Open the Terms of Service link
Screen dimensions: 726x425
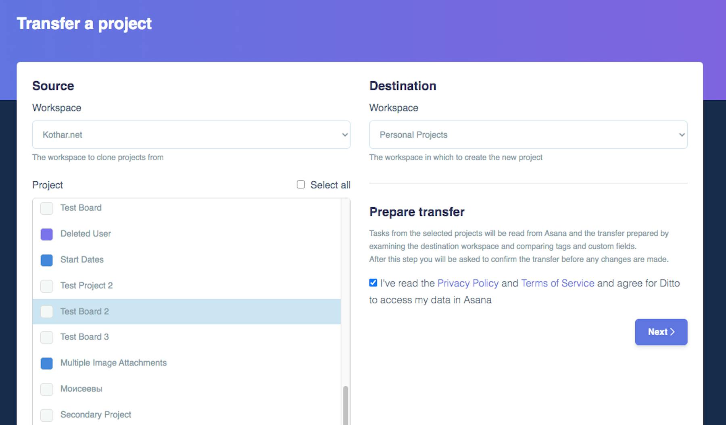557,283
